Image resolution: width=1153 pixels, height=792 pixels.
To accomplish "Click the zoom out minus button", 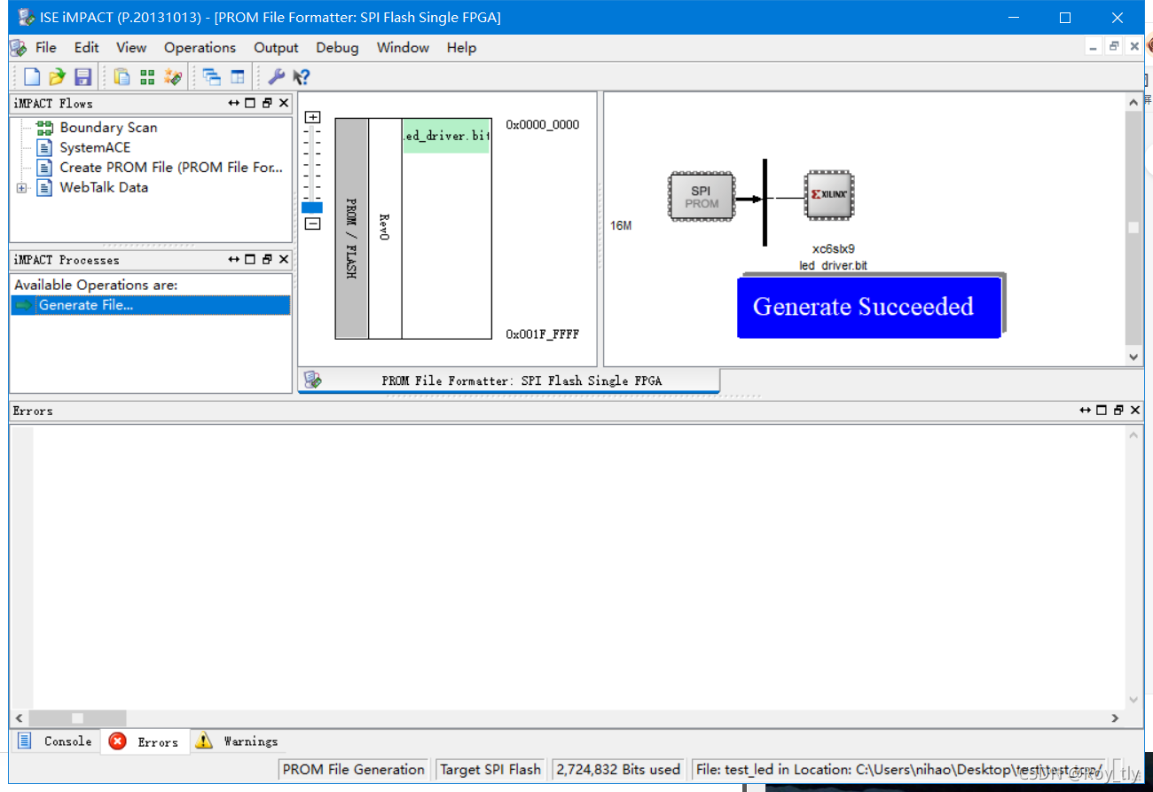I will 312,223.
